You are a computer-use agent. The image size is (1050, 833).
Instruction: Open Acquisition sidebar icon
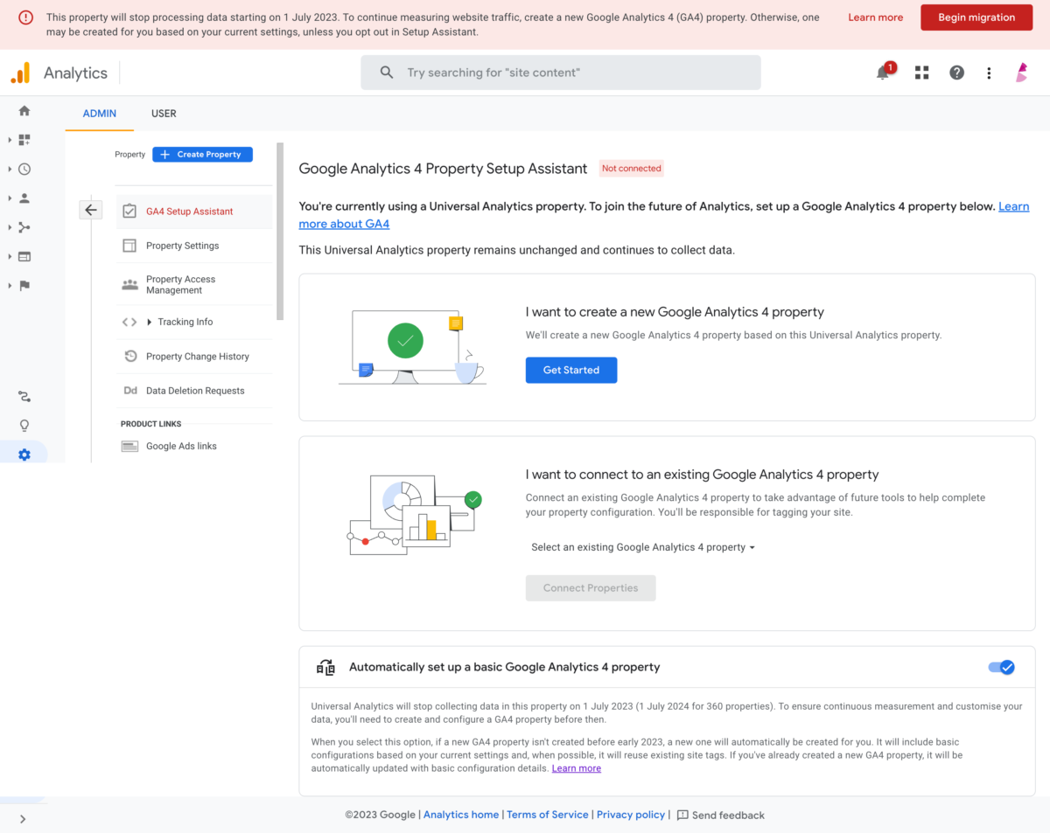point(24,227)
